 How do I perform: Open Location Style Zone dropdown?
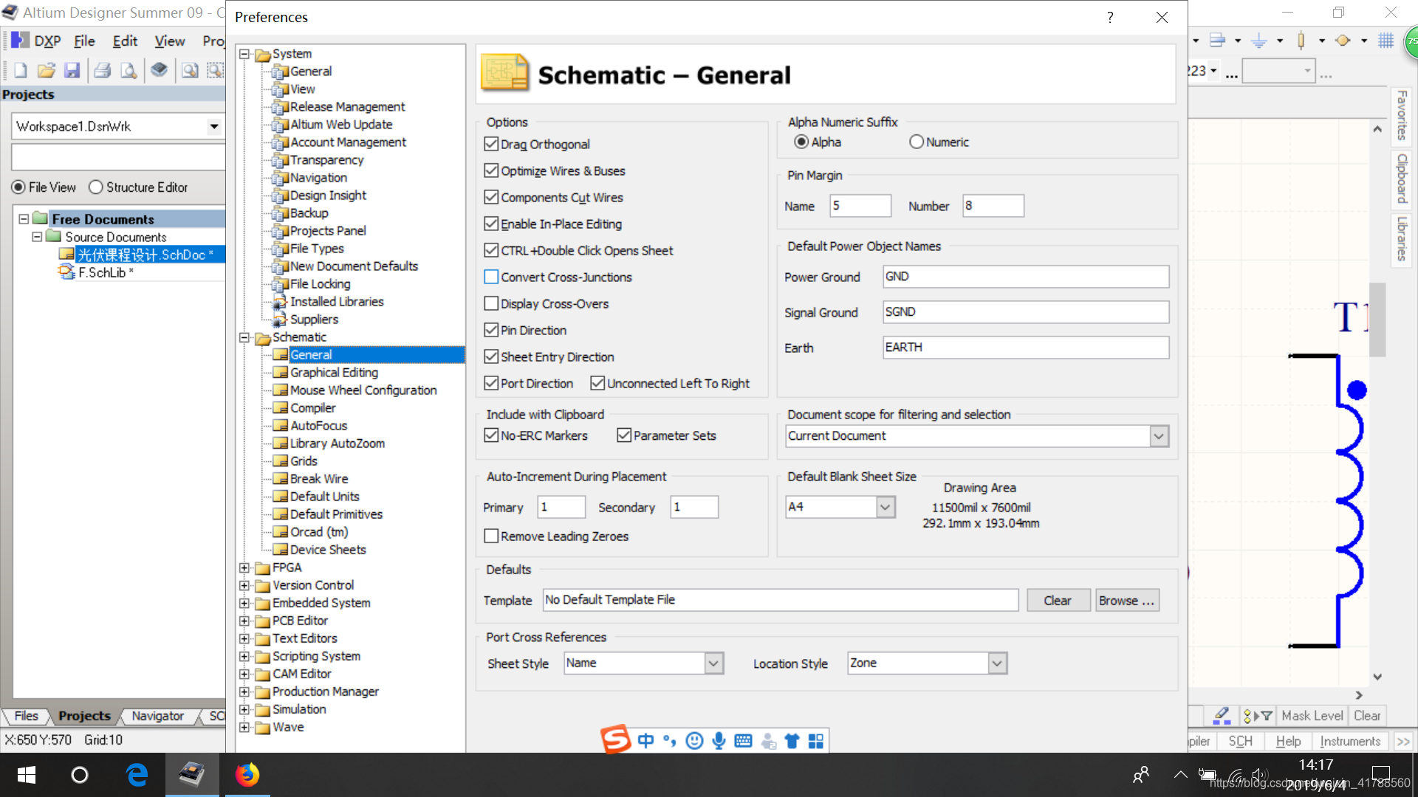click(x=997, y=663)
